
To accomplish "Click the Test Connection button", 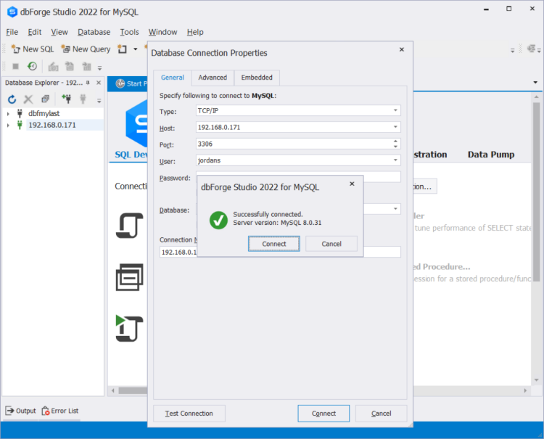I will 189,414.
